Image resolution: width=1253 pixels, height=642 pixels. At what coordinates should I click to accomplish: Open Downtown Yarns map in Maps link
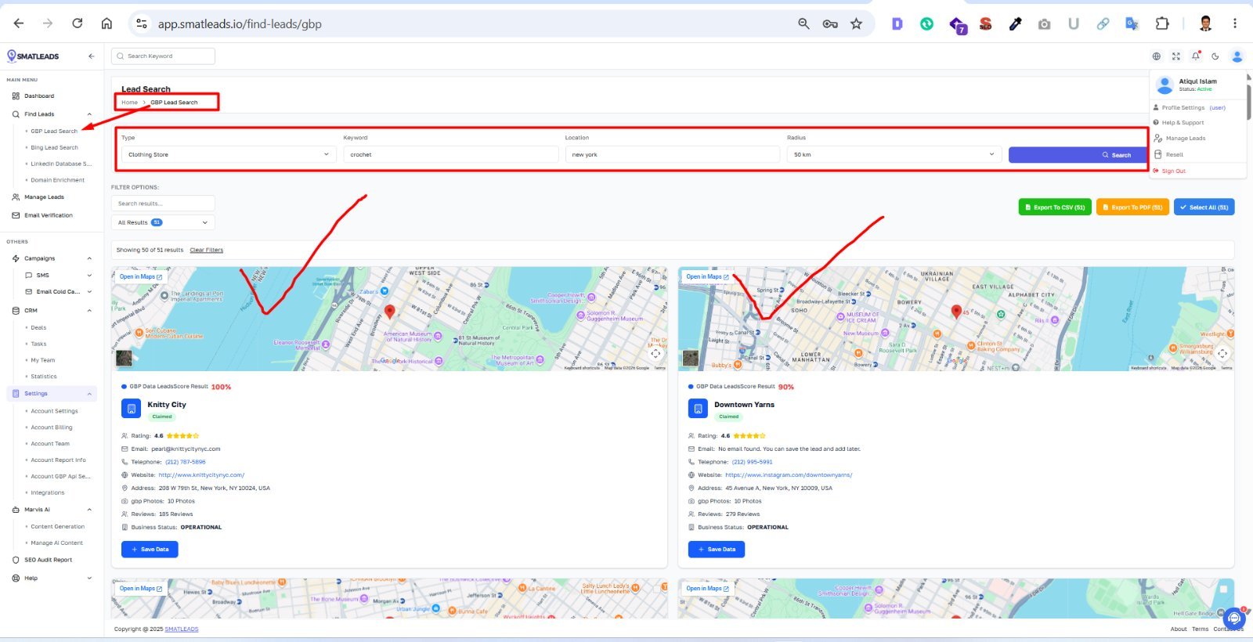tap(707, 277)
